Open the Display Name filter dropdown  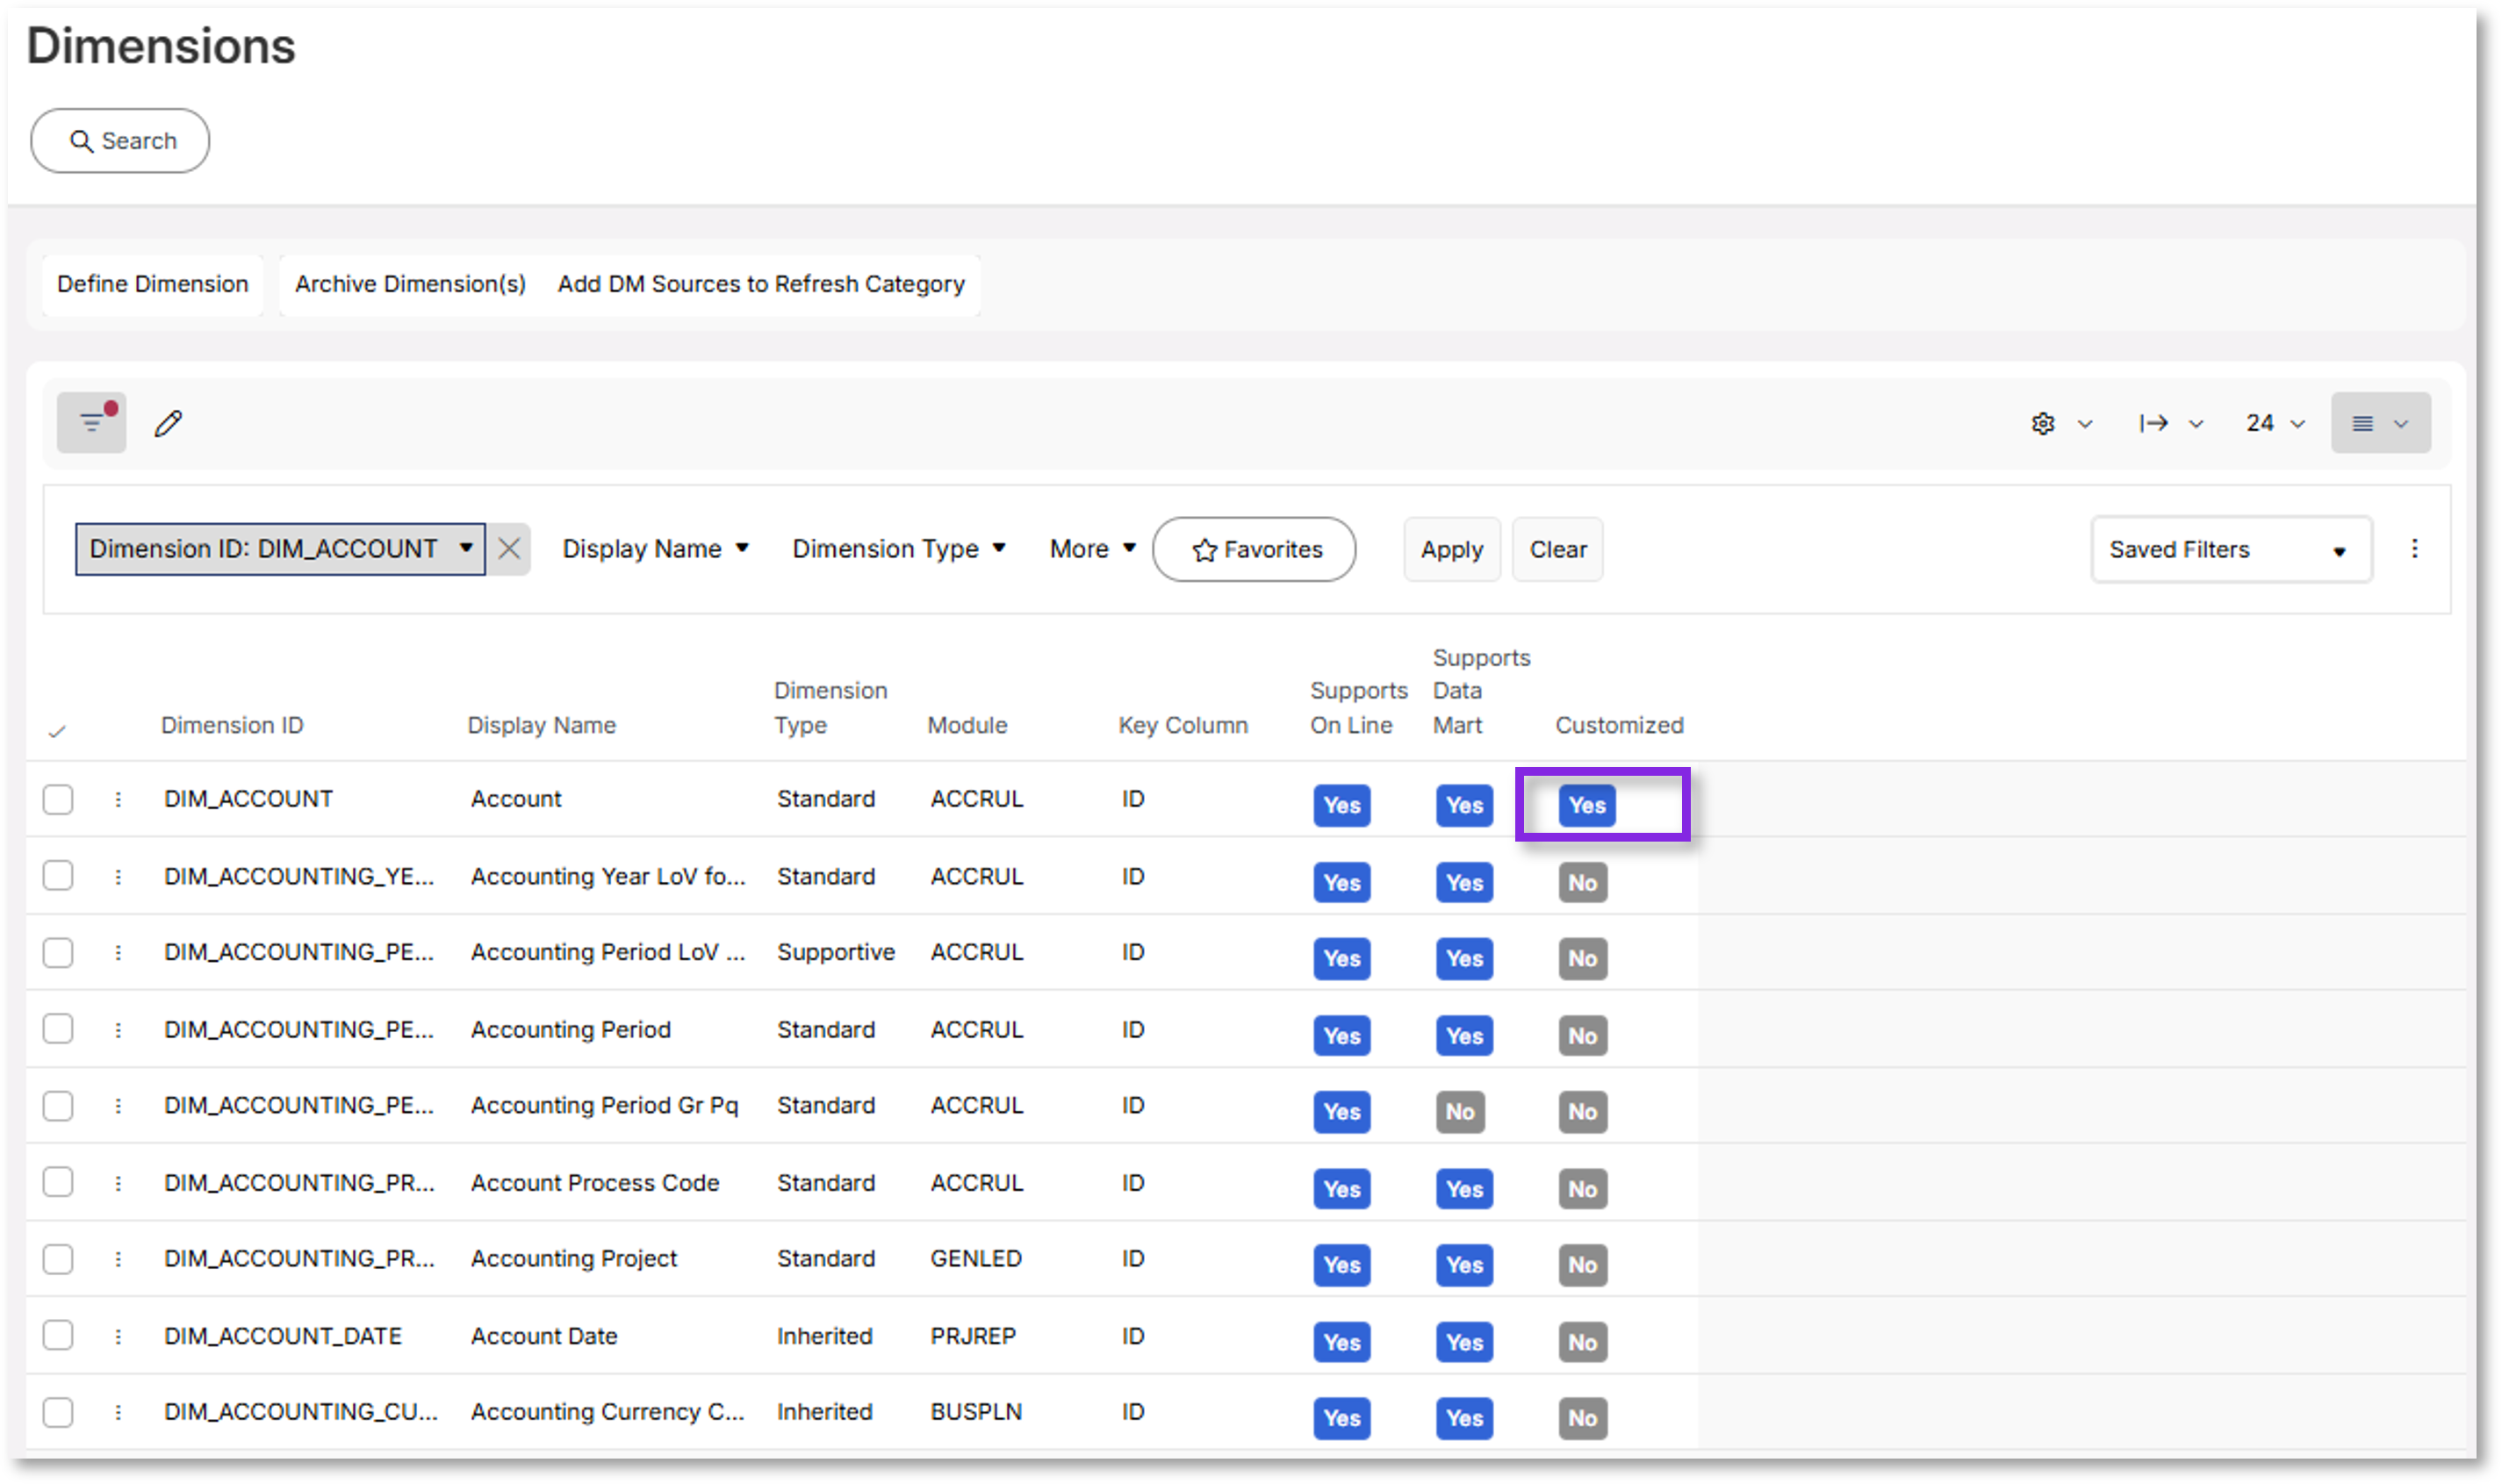point(655,549)
